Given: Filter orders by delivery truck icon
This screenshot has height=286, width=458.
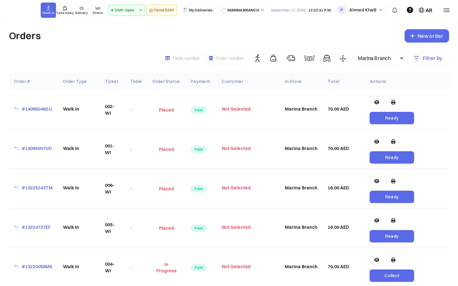Looking at the screenshot, I should [x=291, y=58].
